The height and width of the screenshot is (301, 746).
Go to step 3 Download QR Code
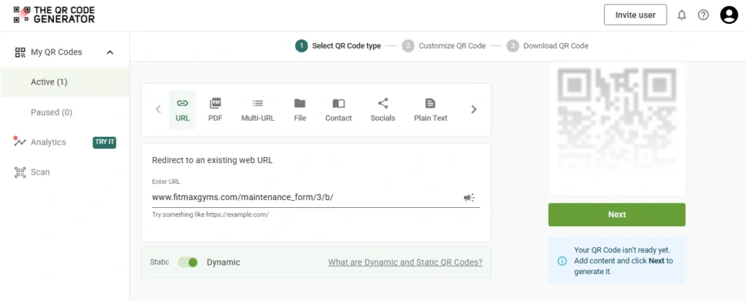(547, 46)
